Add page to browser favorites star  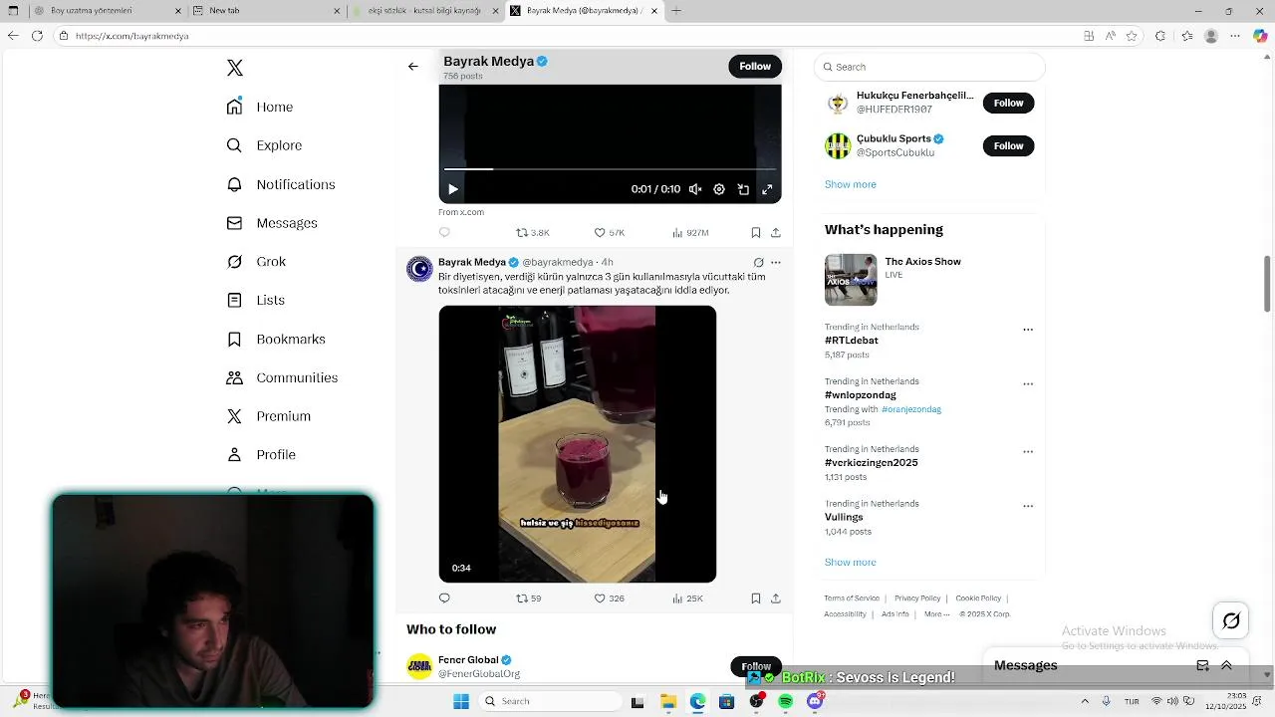pyautogui.click(x=1132, y=36)
